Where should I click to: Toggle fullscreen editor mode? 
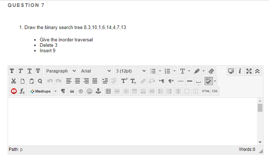(x=249, y=71)
